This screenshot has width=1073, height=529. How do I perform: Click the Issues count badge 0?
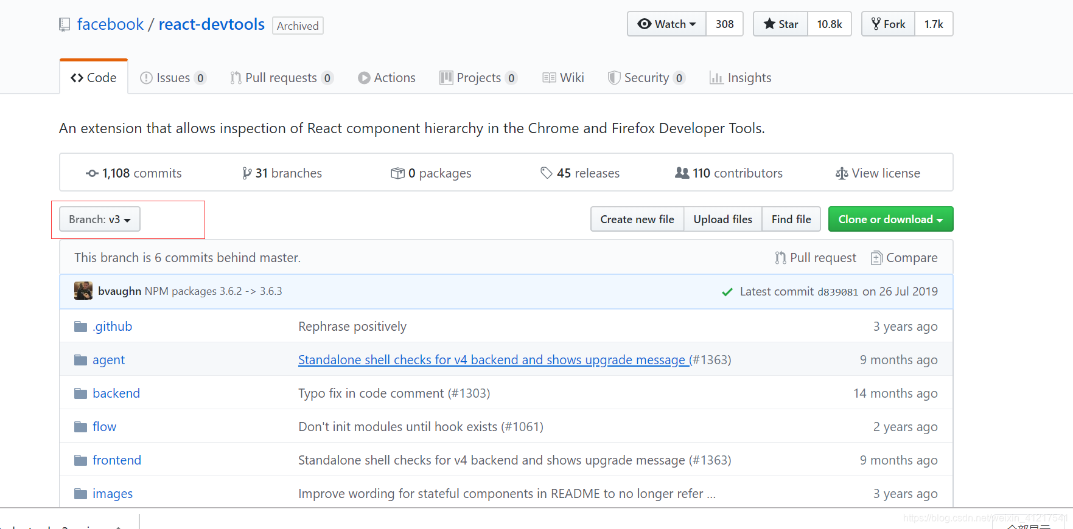pos(200,78)
